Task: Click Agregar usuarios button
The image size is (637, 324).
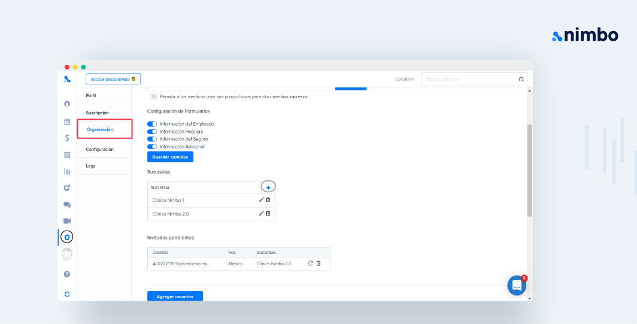Action: (x=175, y=296)
